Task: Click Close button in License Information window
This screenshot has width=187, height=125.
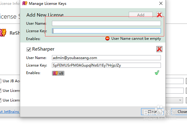Action: [179, 112]
